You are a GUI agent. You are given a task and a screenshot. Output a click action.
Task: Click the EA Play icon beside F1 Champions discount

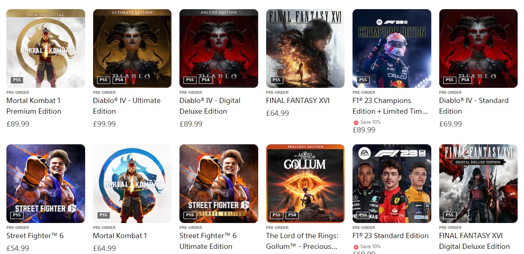[356, 122]
